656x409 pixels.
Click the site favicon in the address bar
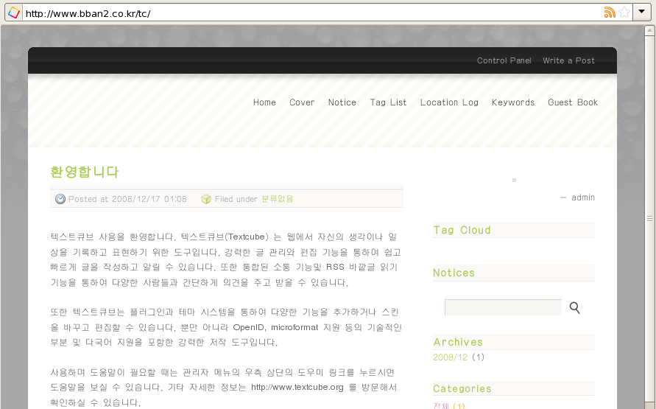pyautogui.click(x=14, y=13)
